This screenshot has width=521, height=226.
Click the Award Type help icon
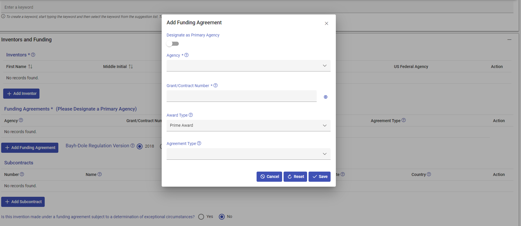tap(191, 115)
